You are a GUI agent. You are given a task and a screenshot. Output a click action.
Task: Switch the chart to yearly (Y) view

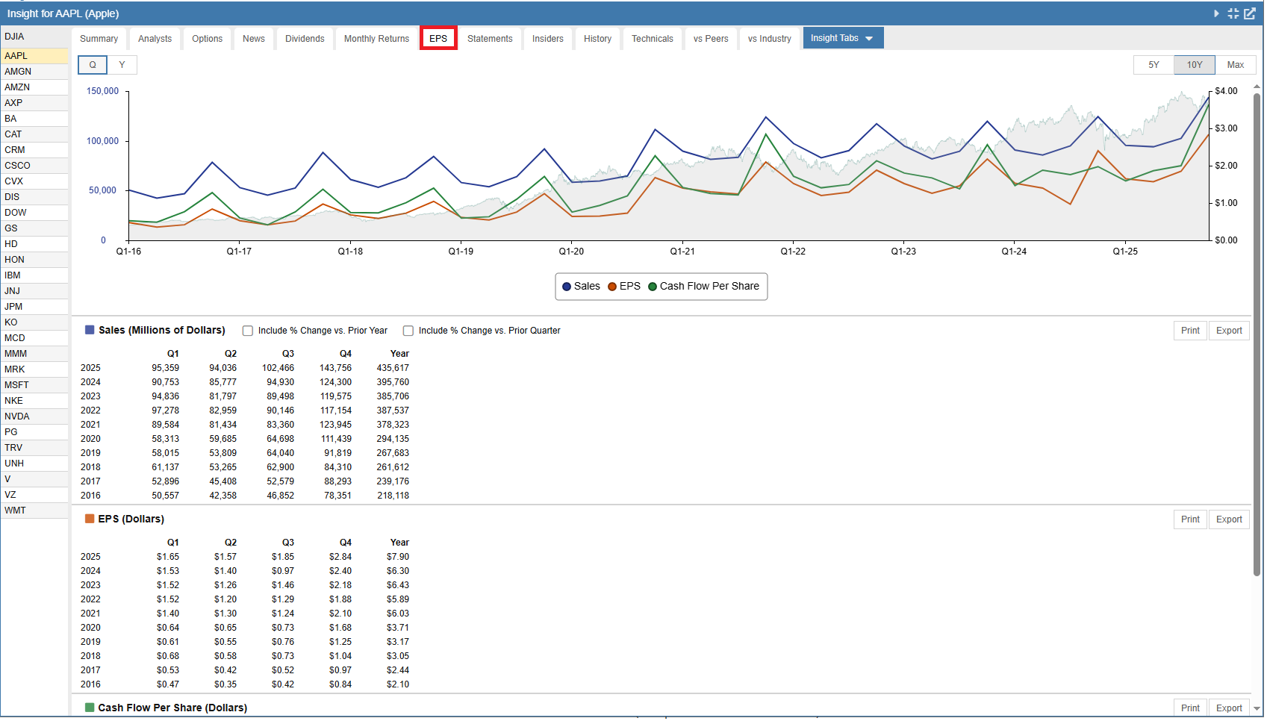[x=122, y=65]
